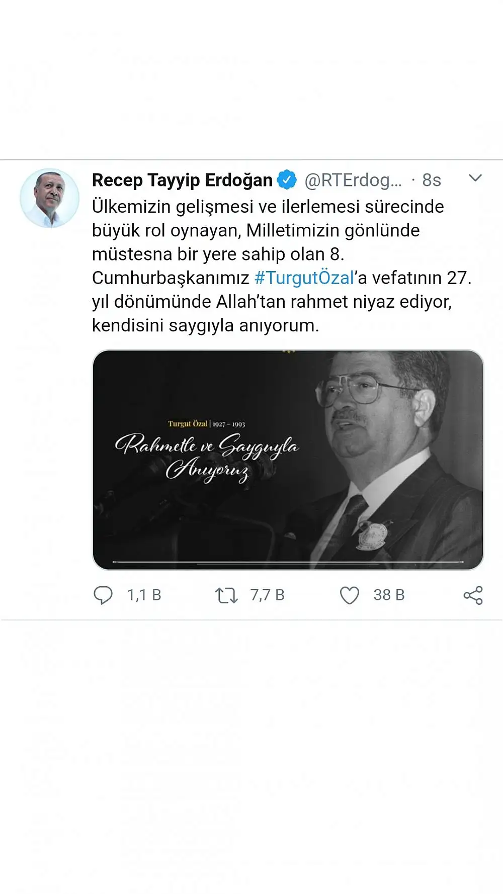Image resolution: width=503 pixels, height=894 pixels.
Task: Click the 8s timestamp
Action: coord(432,180)
